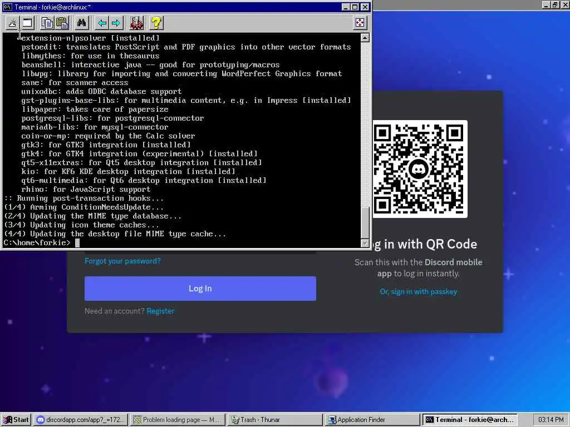Minimize the background browser window
570x427 pixels.
[546, 4]
